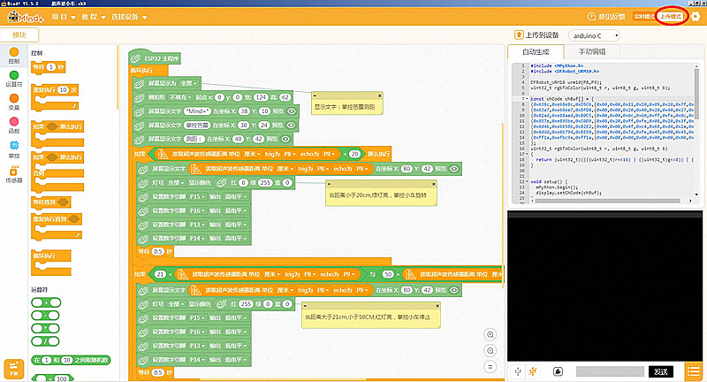Expand the 项目 (Project) menu
The width and height of the screenshot is (707, 382).
coord(62,17)
